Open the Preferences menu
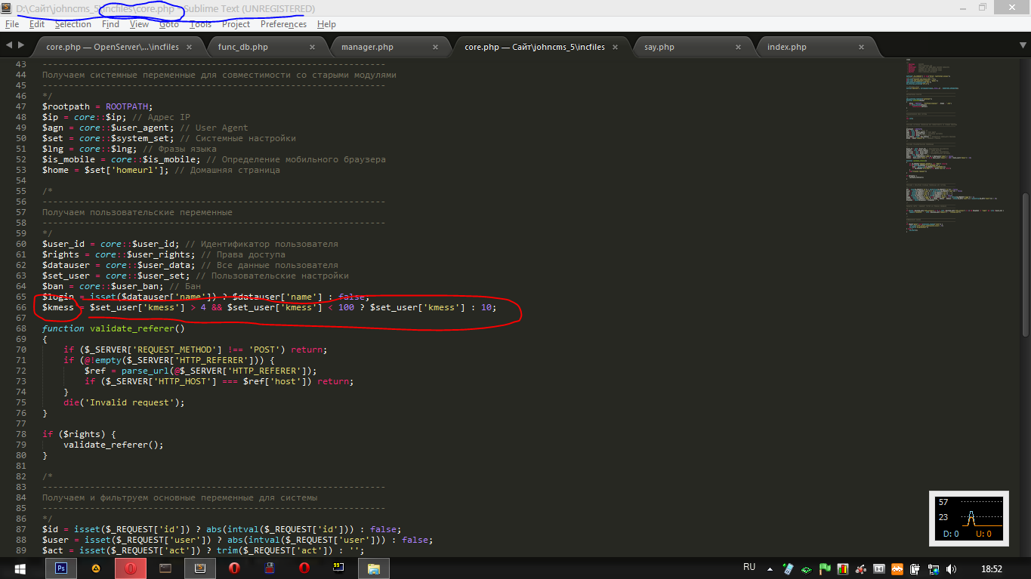Viewport: 1031px width, 579px height. pos(283,24)
